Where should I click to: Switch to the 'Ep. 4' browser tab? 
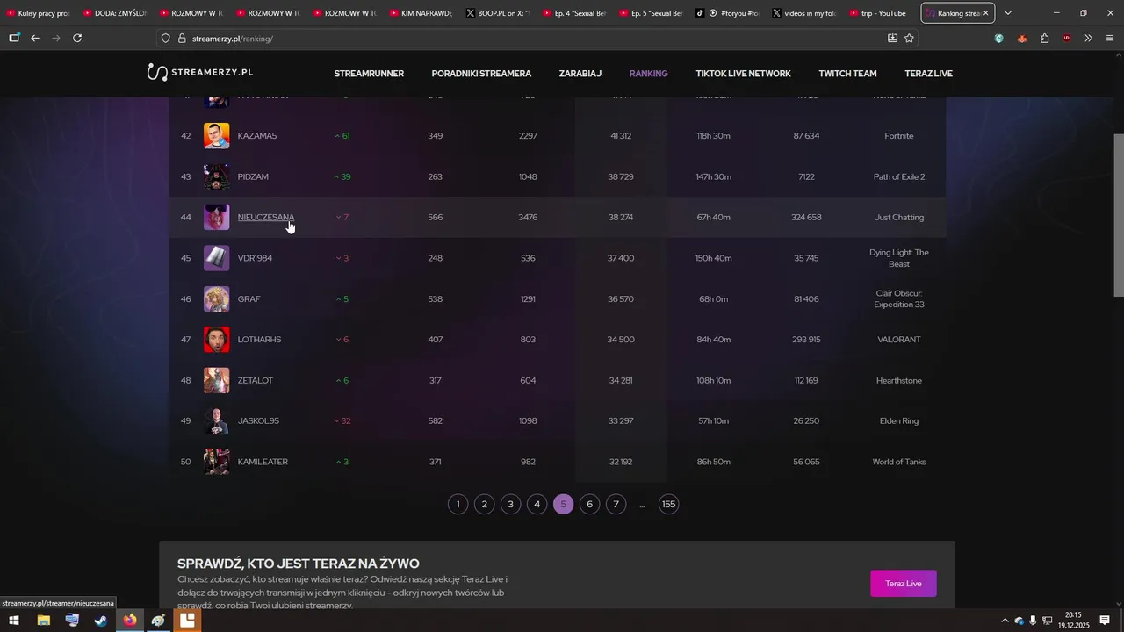573,13
